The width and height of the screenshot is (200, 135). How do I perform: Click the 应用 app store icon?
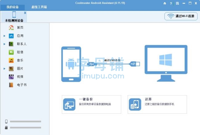point(11,36)
